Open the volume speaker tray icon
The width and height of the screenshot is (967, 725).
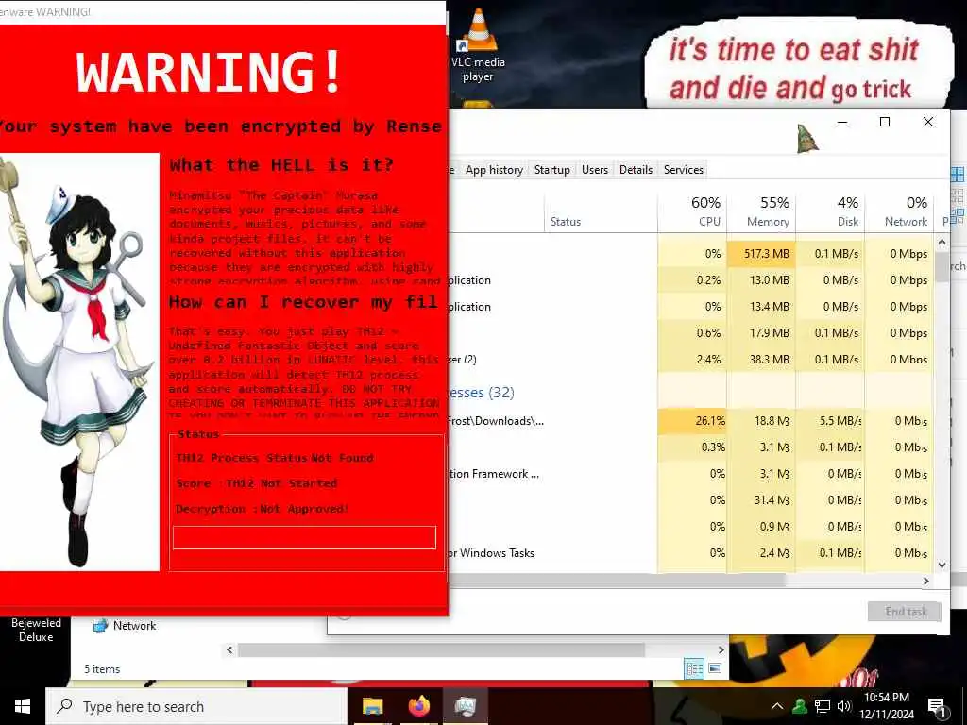[844, 706]
